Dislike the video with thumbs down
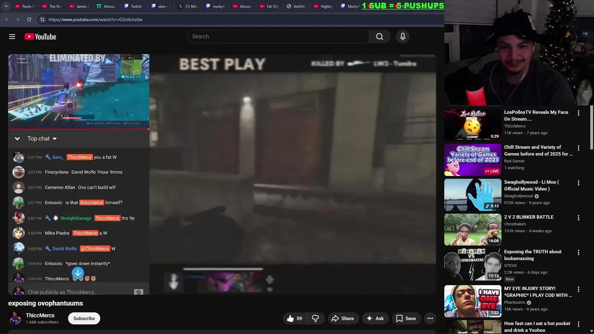Viewport: 594px width, 334px height. coord(316,318)
